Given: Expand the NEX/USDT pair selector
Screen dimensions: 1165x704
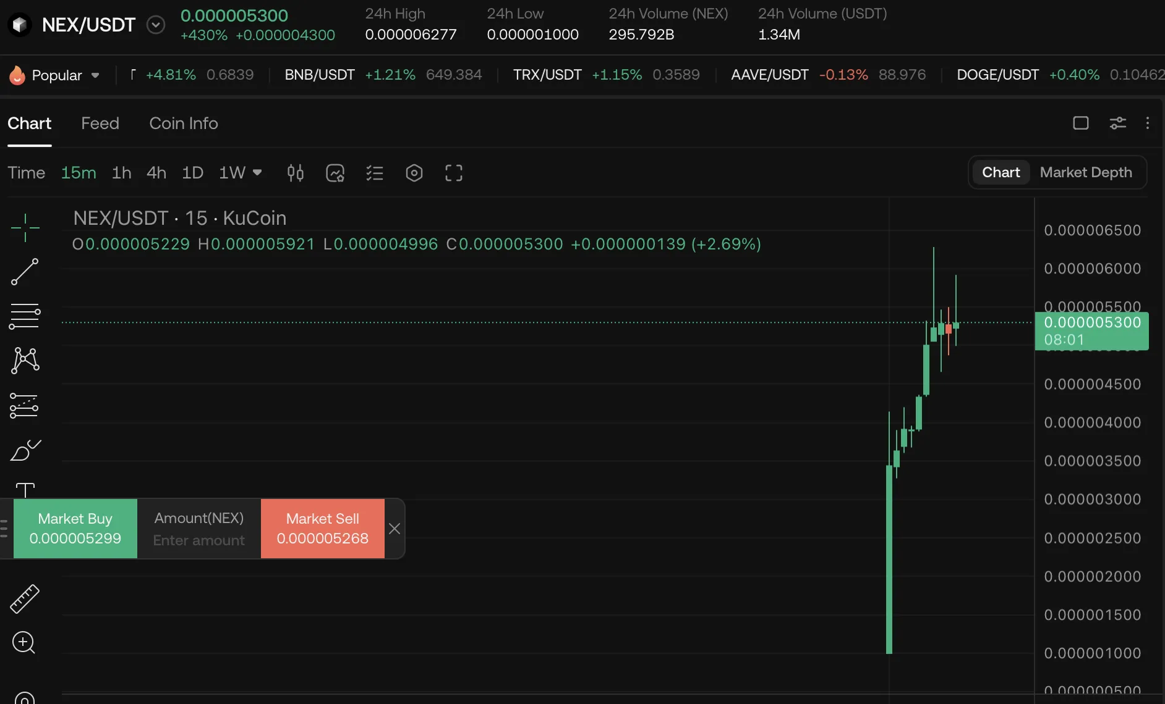Looking at the screenshot, I should (x=156, y=25).
